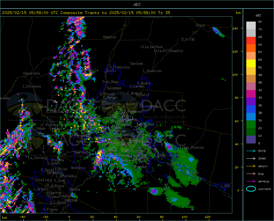Click the dBZ title at top
274x221 pixels.
[x=137, y=5]
